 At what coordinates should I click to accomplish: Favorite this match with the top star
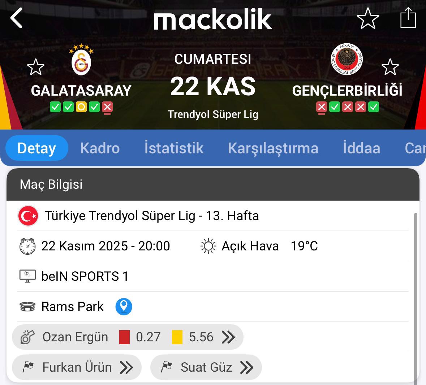tap(368, 18)
